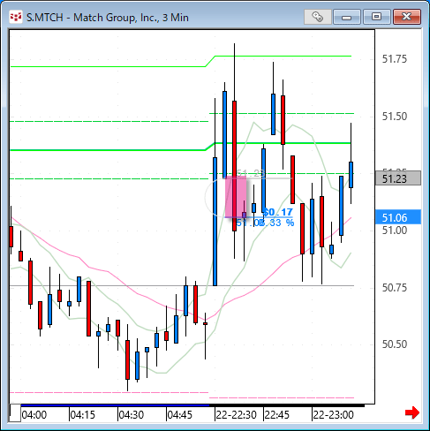Minimize the S.MTCH chart window
Screen dimensions: 430x431
coord(347,17)
